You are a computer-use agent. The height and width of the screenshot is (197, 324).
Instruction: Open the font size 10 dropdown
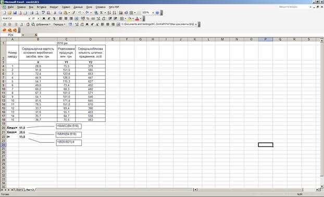(38, 19)
